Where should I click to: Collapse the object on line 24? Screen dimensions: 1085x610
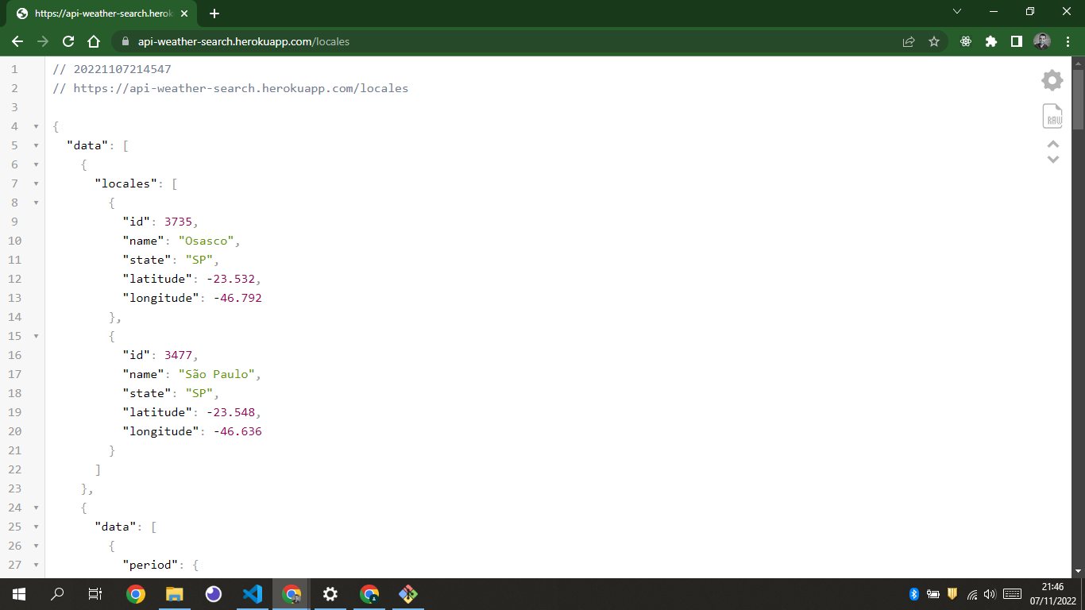tap(36, 508)
